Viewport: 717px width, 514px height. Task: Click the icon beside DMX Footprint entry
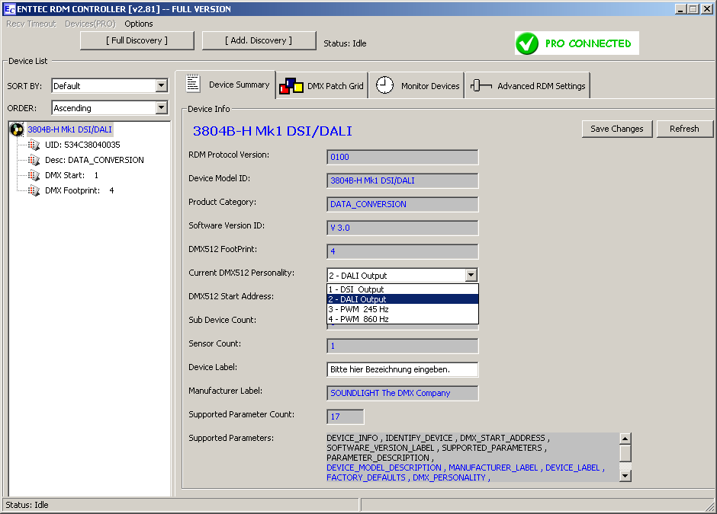[x=34, y=190]
